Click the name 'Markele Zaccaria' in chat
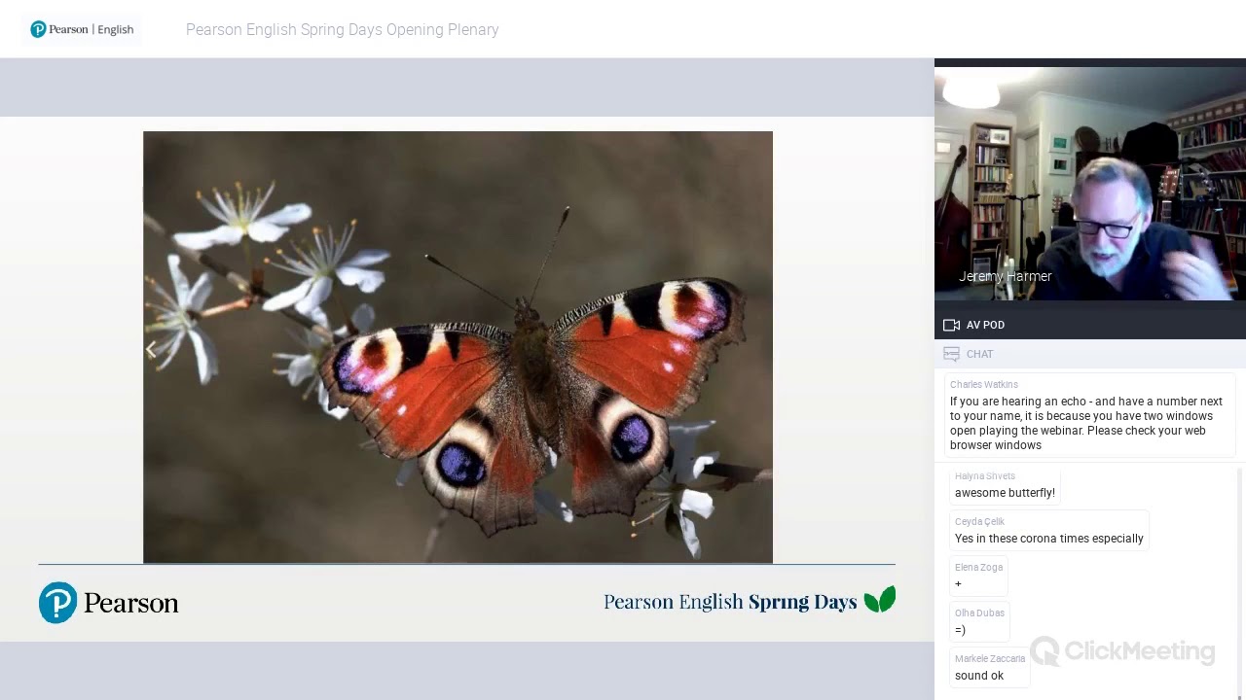 click(990, 659)
